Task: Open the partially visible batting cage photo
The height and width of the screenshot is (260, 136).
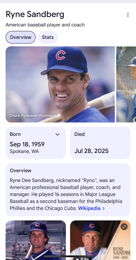Action: point(126,84)
